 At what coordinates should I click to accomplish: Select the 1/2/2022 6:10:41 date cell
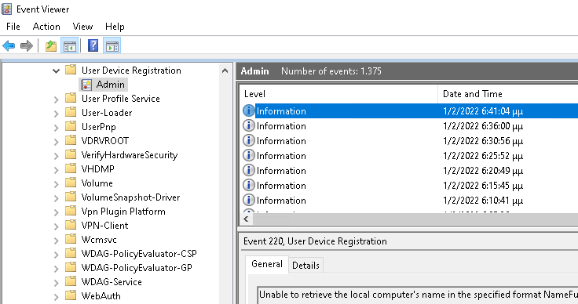click(483, 200)
